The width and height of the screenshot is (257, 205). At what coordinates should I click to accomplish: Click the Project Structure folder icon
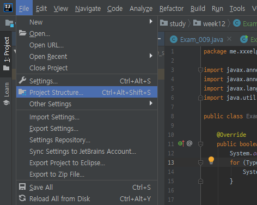22,92
